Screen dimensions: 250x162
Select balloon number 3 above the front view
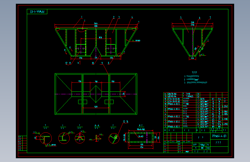[x=119, y=17]
